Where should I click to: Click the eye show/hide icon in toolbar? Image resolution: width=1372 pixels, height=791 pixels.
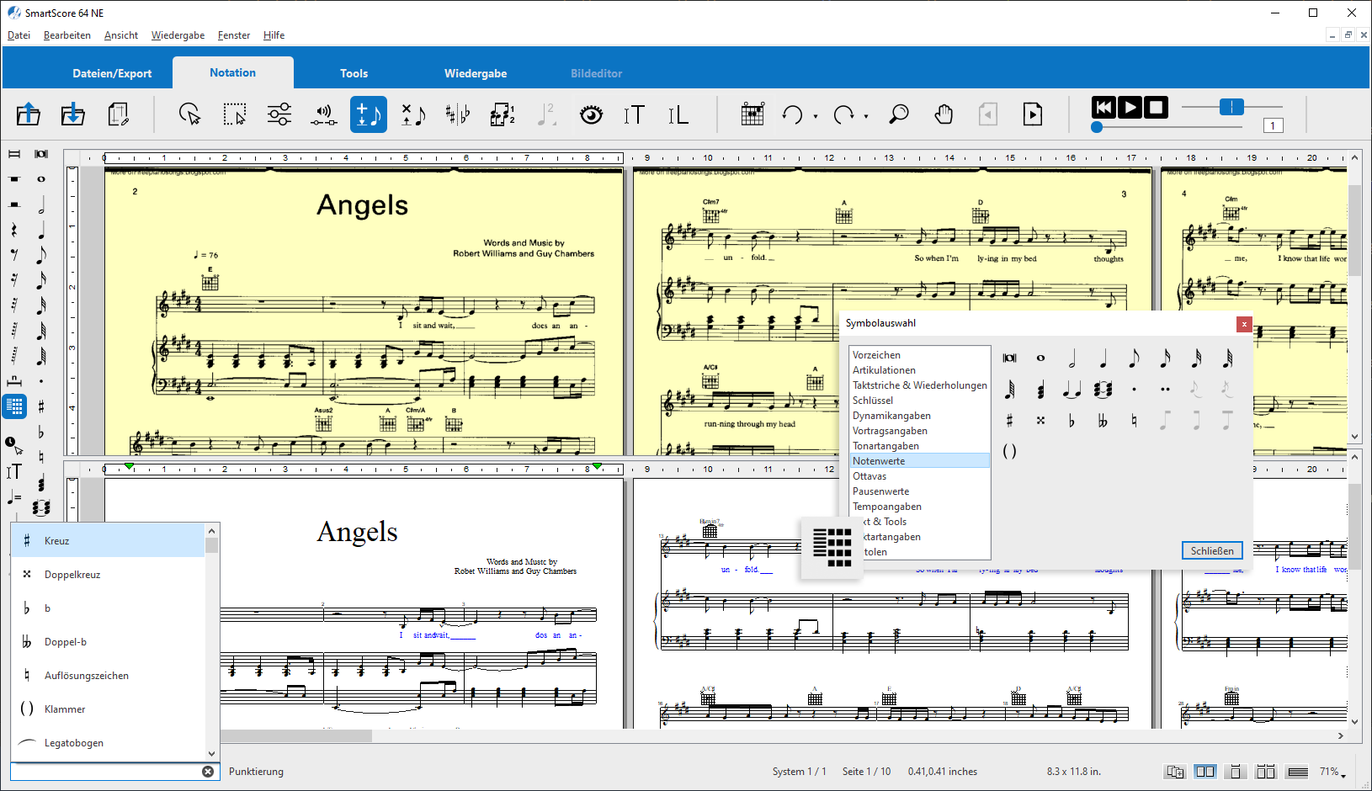pyautogui.click(x=591, y=114)
